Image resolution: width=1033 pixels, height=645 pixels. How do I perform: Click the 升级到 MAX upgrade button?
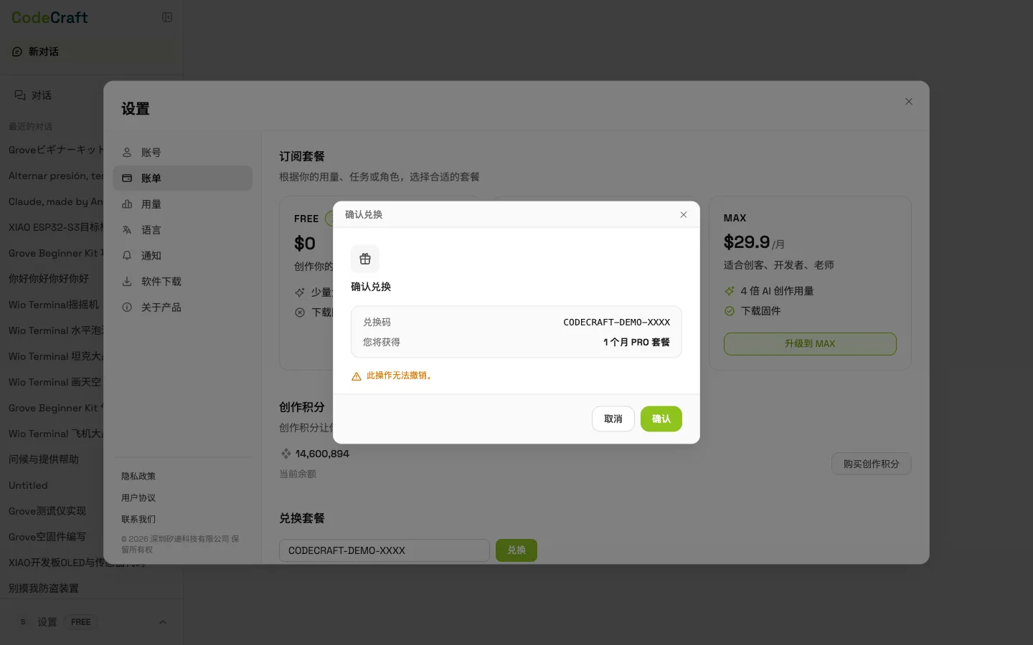[x=810, y=344]
